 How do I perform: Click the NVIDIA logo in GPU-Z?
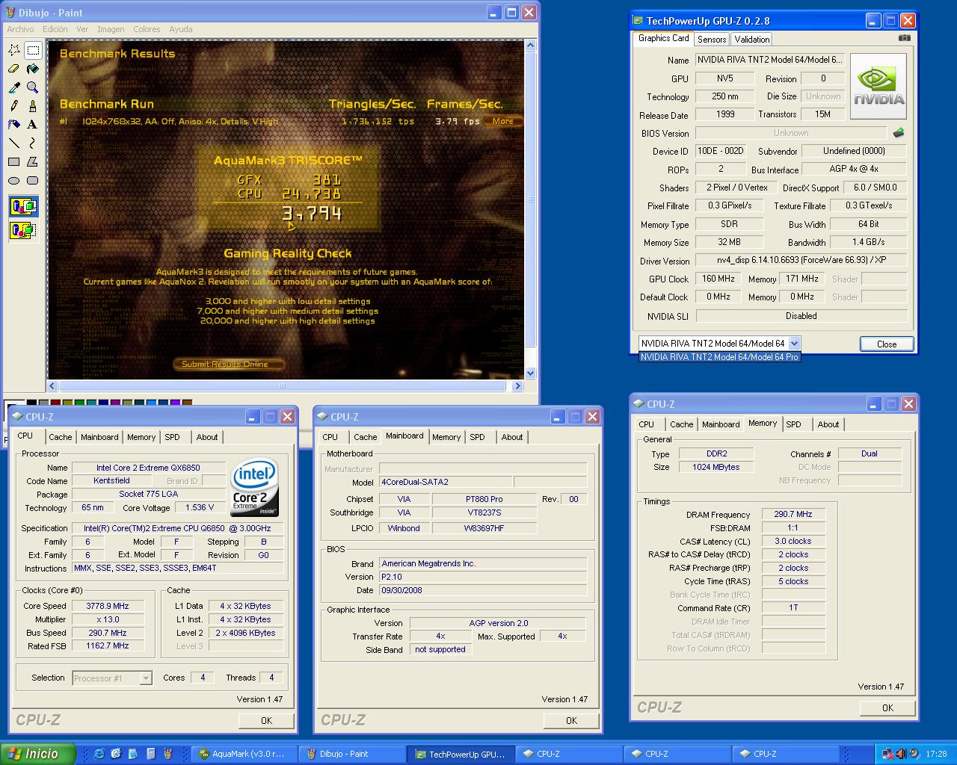878,86
